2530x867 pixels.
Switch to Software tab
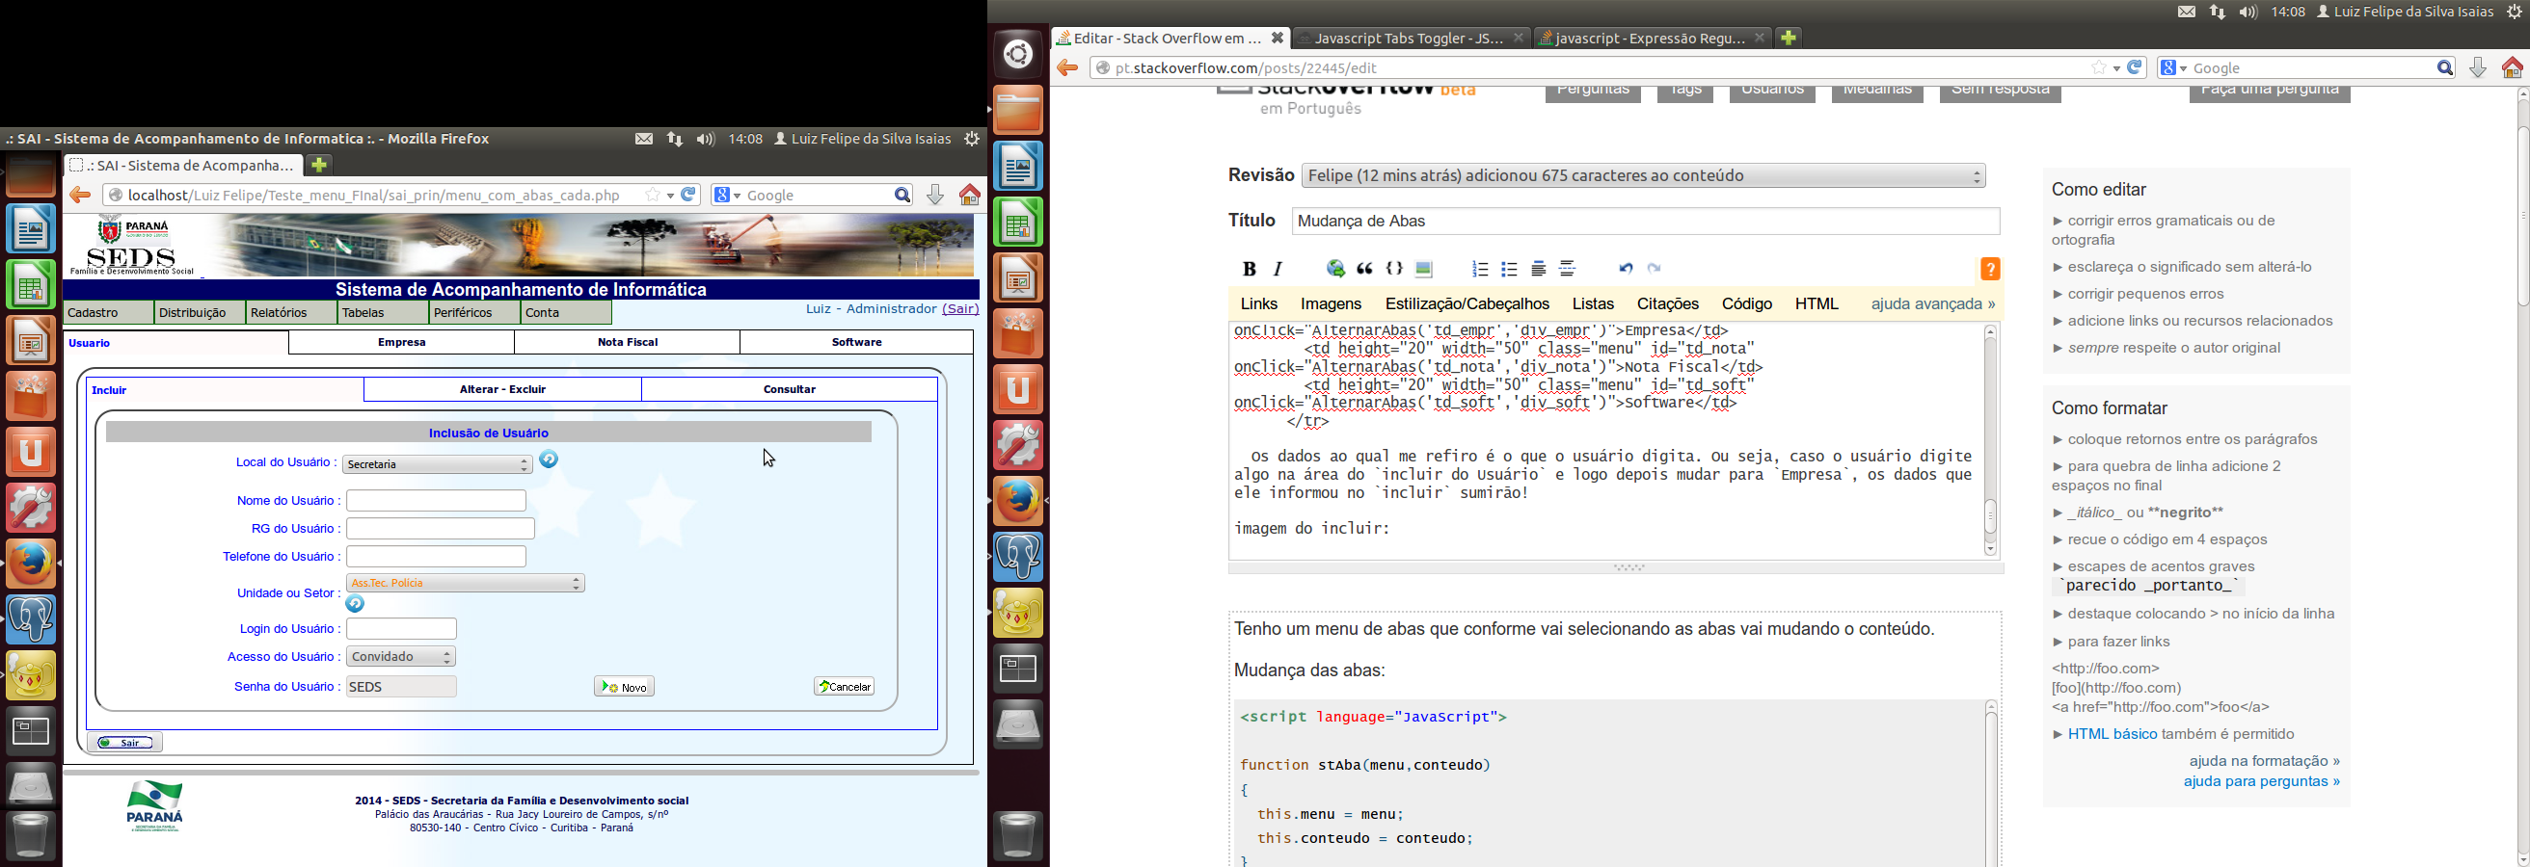[x=856, y=342]
